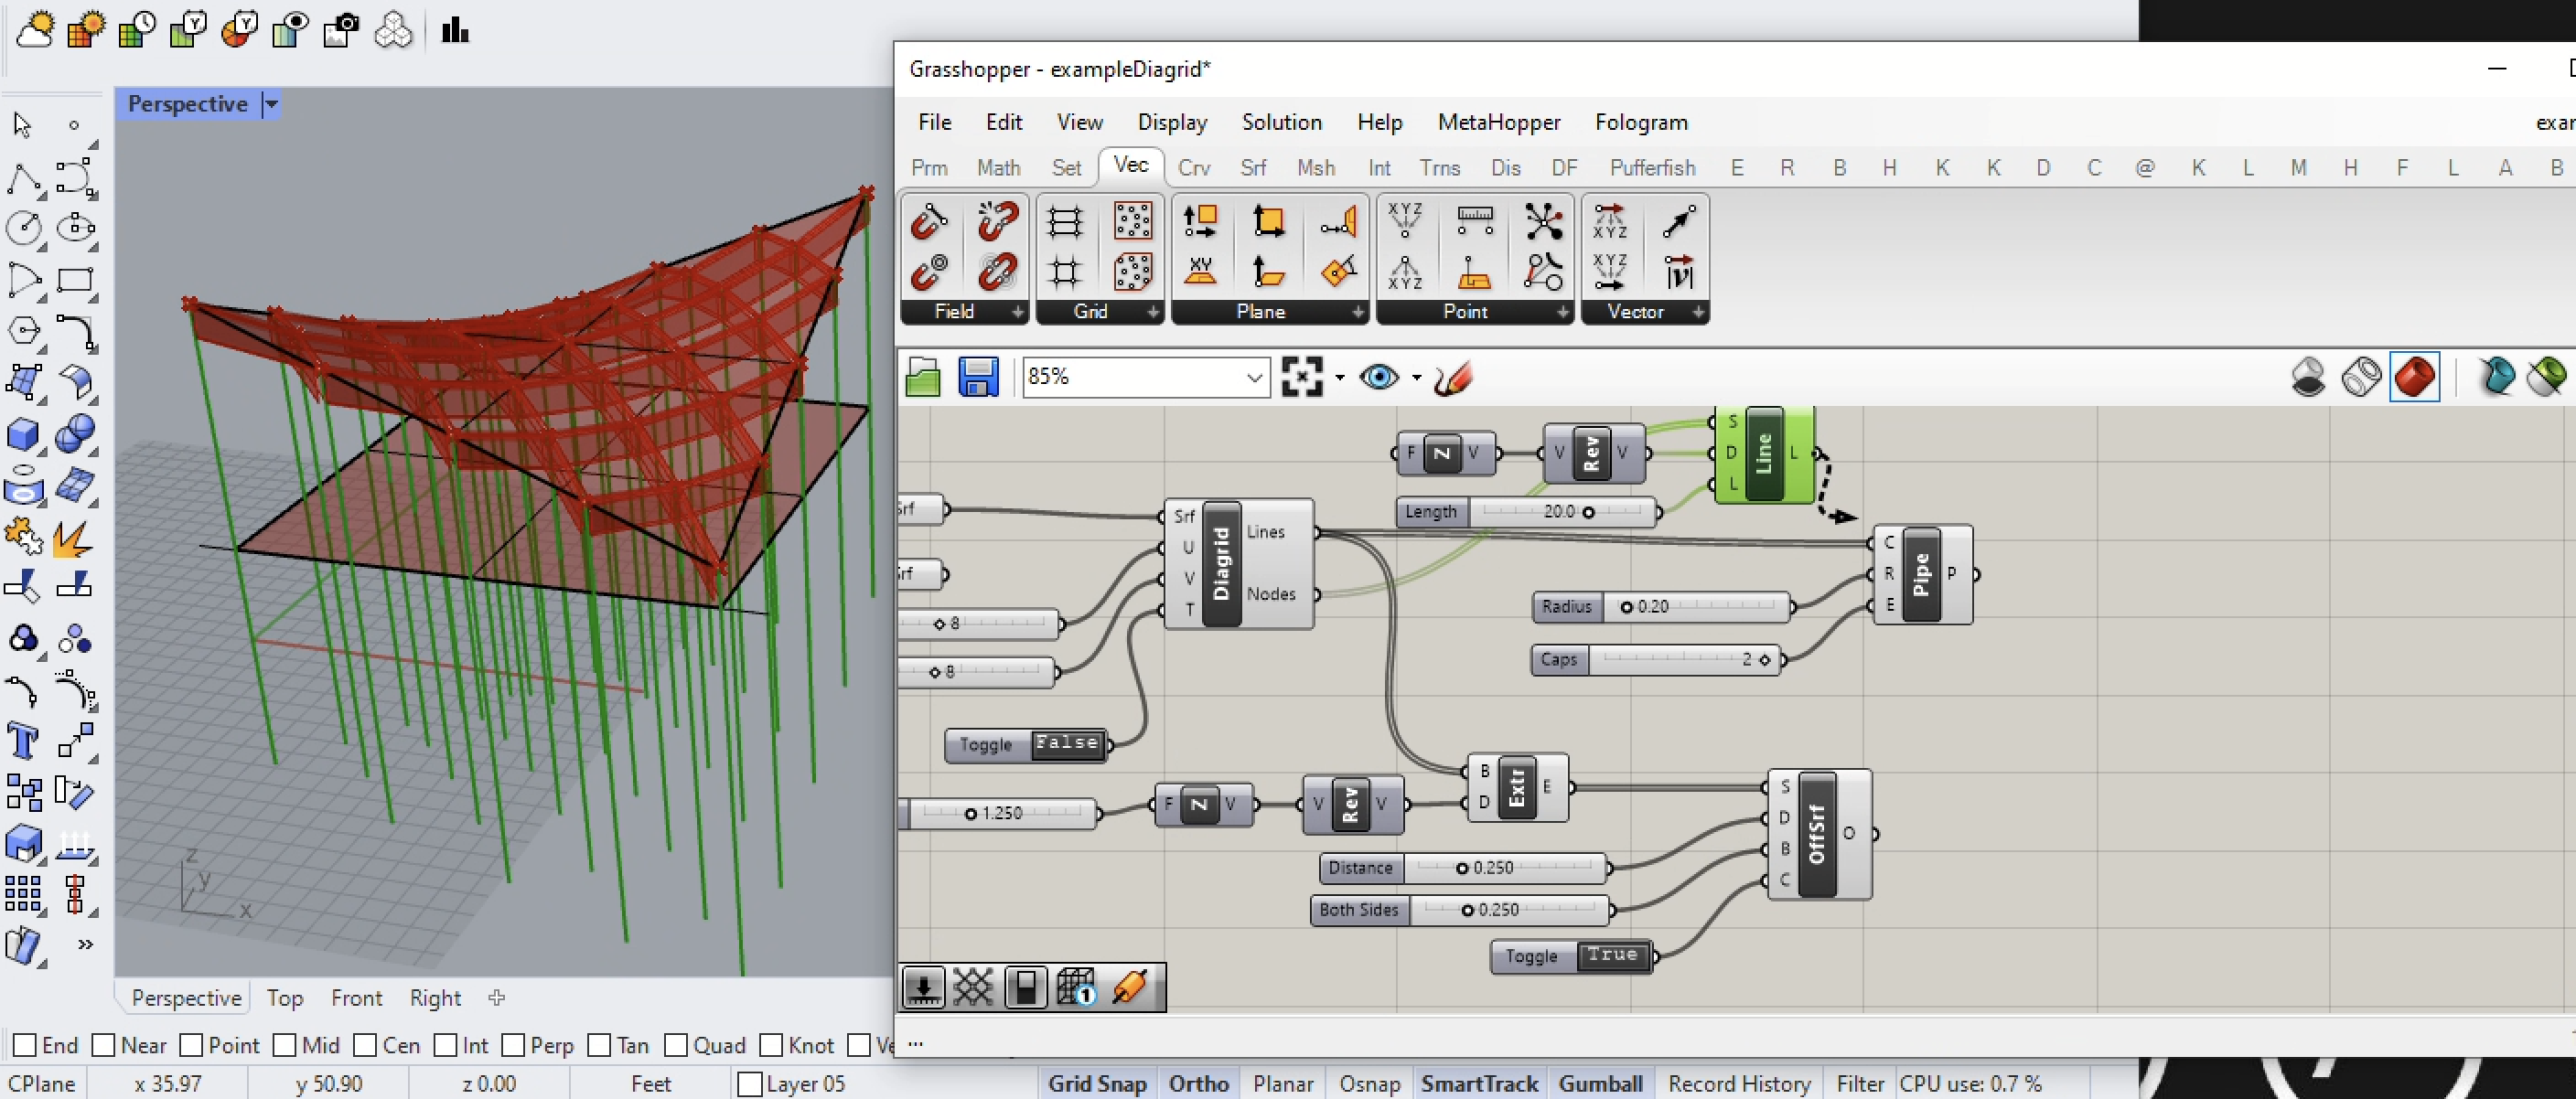Select the sketch brush icon in canvas toolbar

point(1452,378)
